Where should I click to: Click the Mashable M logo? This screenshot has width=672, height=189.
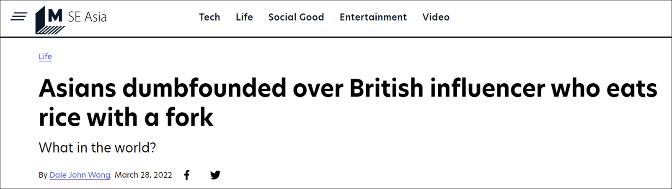(50, 19)
